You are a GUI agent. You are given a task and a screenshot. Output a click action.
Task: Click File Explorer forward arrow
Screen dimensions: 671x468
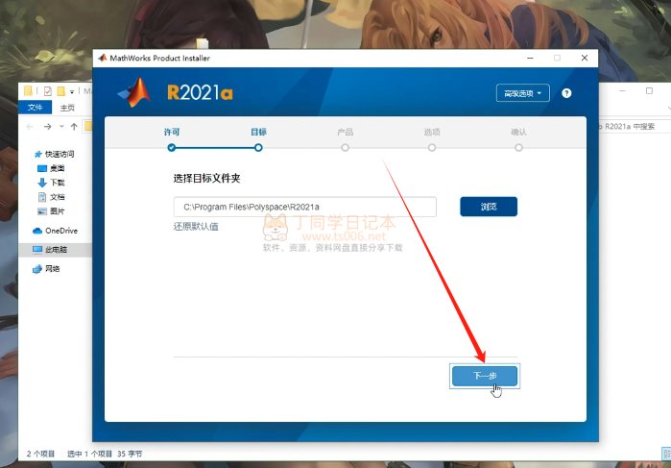point(47,127)
